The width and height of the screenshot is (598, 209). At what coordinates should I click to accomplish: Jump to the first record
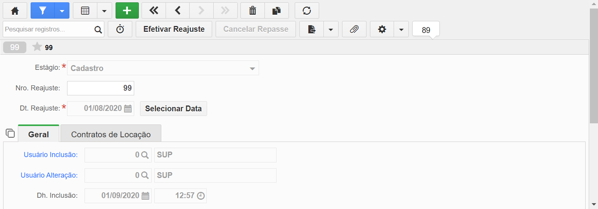pos(154,10)
